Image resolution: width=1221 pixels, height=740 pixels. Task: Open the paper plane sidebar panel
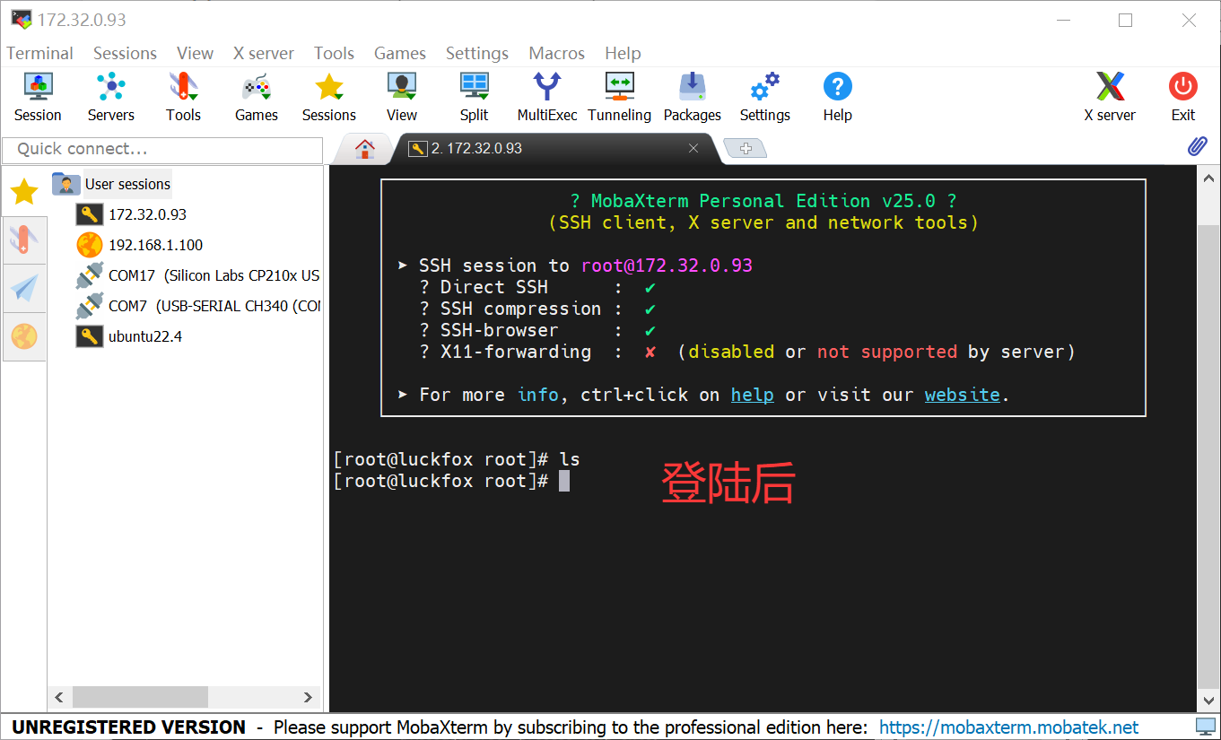[x=24, y=288]
